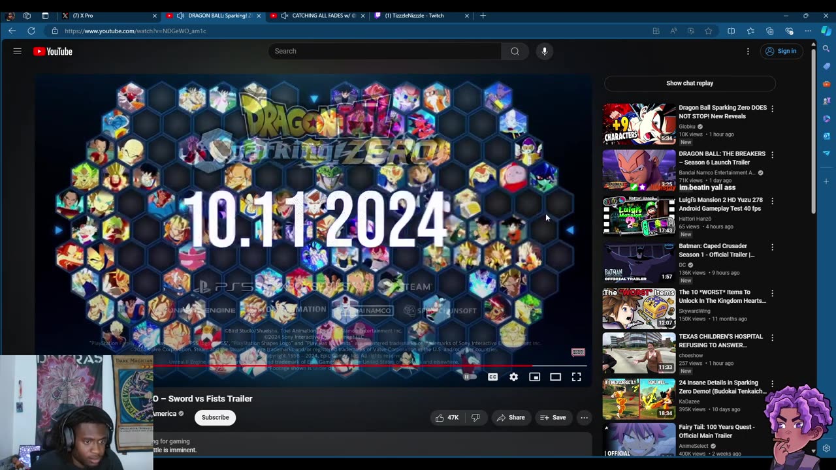Open Edge split screen view

731,31
